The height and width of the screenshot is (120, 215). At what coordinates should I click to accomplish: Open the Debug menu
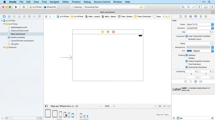pyautogui.click(x=87, y=2)
